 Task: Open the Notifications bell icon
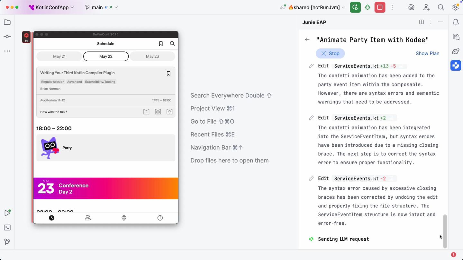(x=456, y=22)
